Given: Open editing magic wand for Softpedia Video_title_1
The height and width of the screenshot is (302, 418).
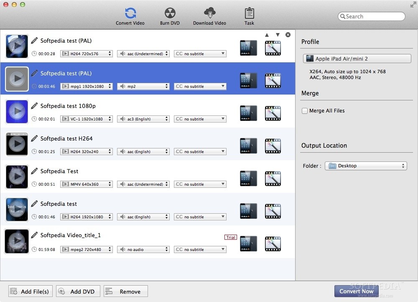Looking at the screenshot, I should coord(273,243).
